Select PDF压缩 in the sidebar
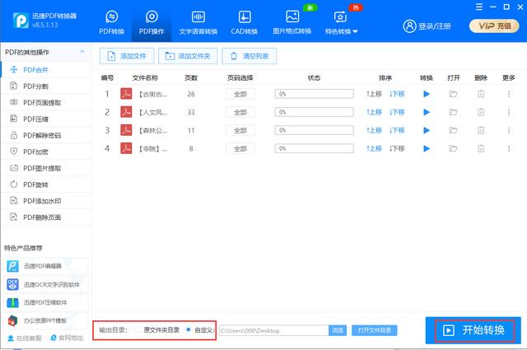The image size is (527, 350). (x=46, y=119)
